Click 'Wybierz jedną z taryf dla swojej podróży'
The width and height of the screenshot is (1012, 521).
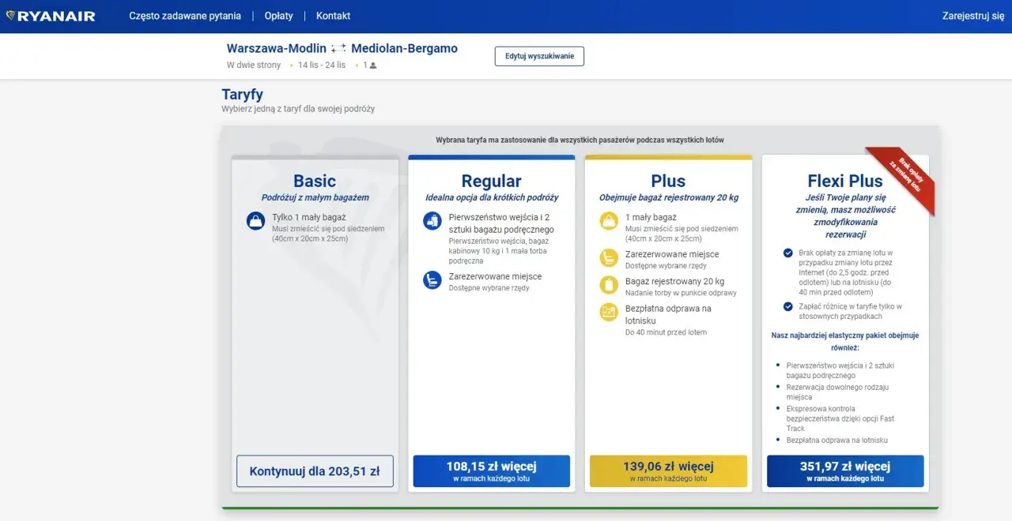pyautogui.click(x=298, y=109)
